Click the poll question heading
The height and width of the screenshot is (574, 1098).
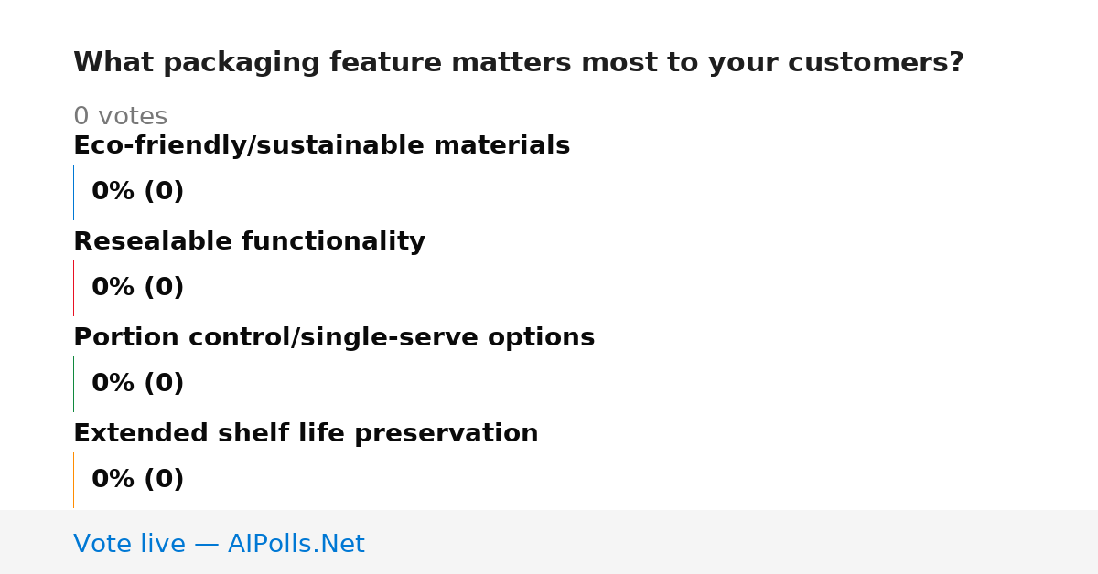[518, 63]
